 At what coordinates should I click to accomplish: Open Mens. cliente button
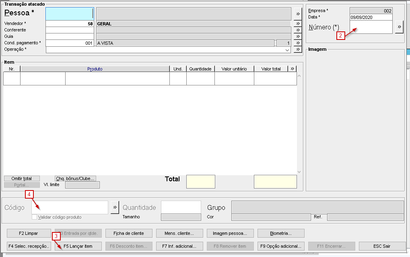pos(179,233)
